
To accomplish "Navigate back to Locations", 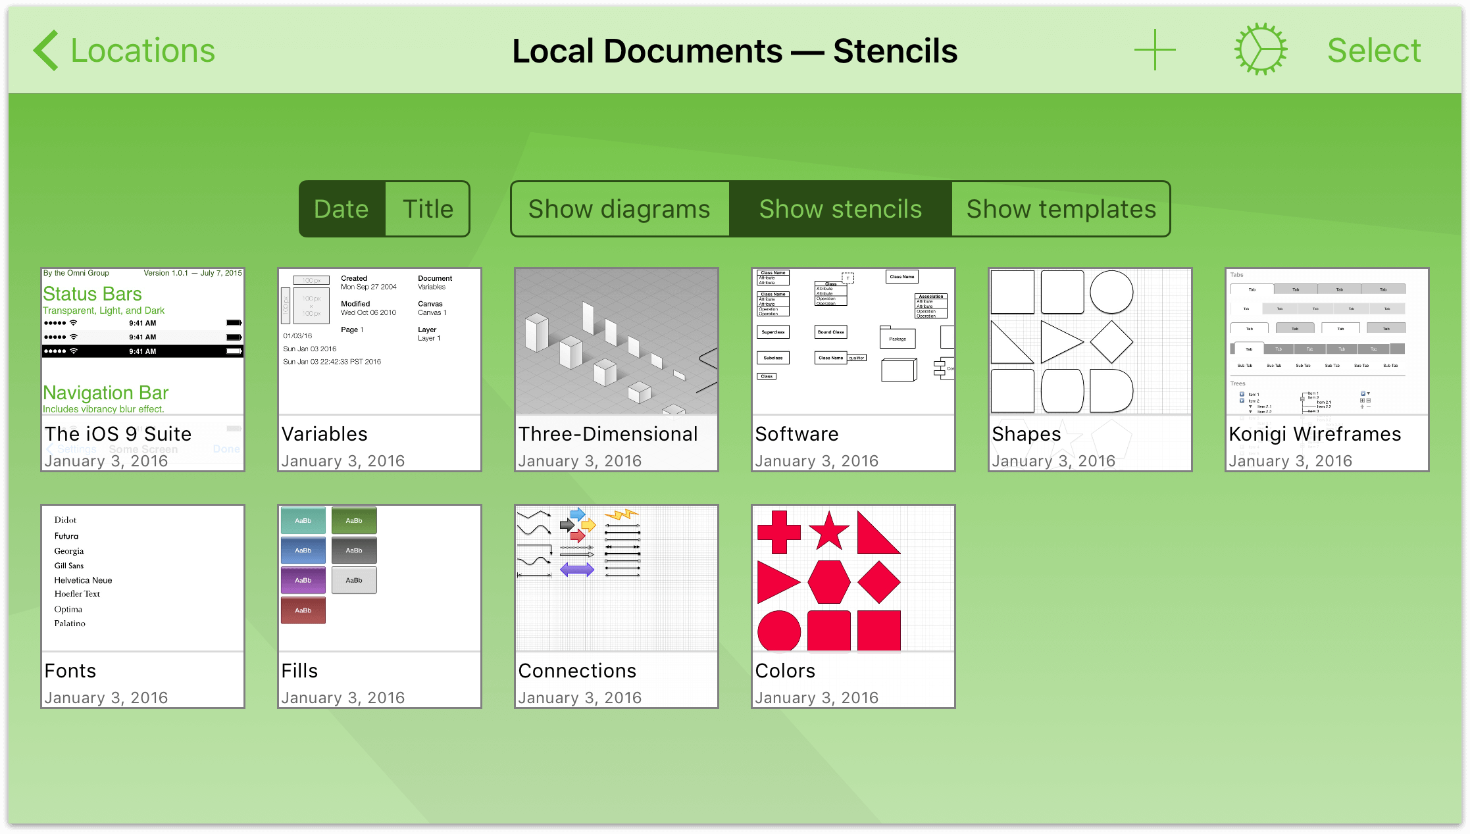I will [120, 49].
